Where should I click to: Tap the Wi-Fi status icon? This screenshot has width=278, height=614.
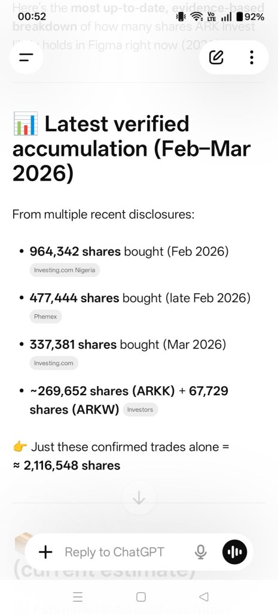(198, 16)
